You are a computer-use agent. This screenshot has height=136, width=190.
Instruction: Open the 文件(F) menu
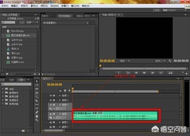[5, 6]
